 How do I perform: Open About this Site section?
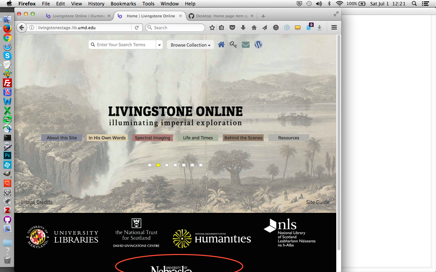(x=62, y=138)
